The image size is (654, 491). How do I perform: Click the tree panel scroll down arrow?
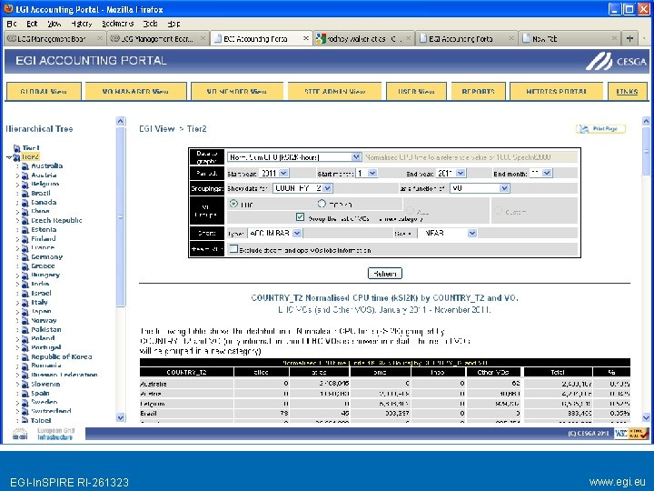(x=121, y=417)
